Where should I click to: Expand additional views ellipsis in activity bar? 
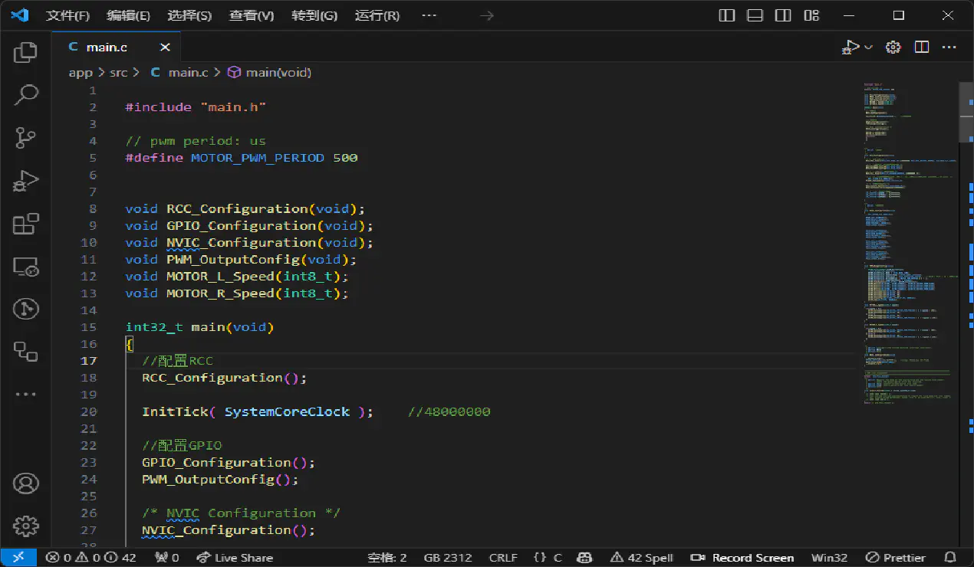[25, 395]
